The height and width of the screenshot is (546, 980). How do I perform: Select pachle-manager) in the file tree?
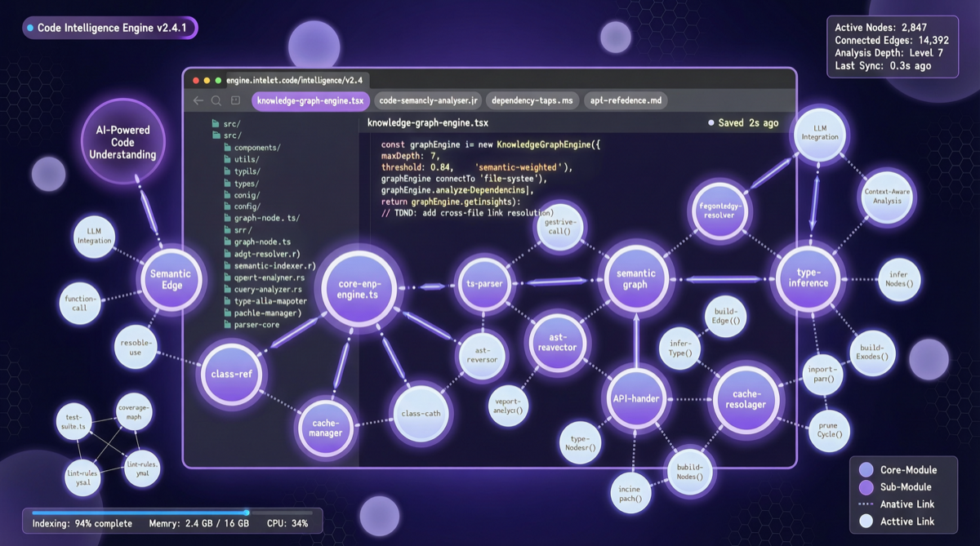click(x=262, y=313)
